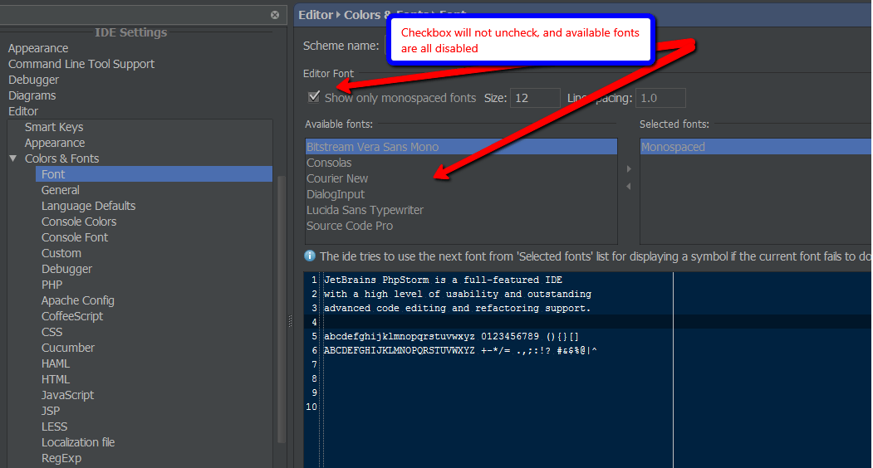Click the right arrow to add font

pyautogui.click(x=628, y=169)
